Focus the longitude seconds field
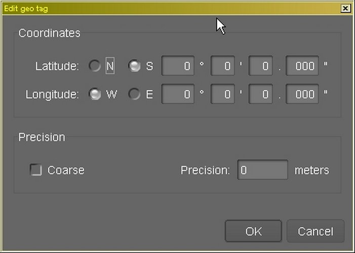Screen dimensions: 355x253 [x=261, y=95]
